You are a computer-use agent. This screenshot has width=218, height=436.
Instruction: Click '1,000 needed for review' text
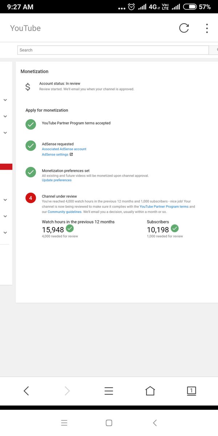pyautogui.click(x=165, y=236)
